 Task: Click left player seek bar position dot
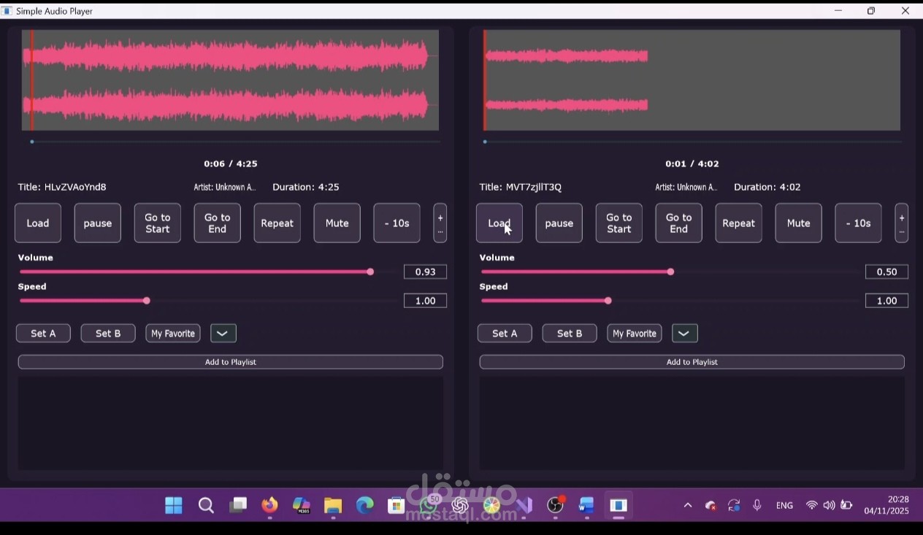pyautogui.click(x=32, y=142)
